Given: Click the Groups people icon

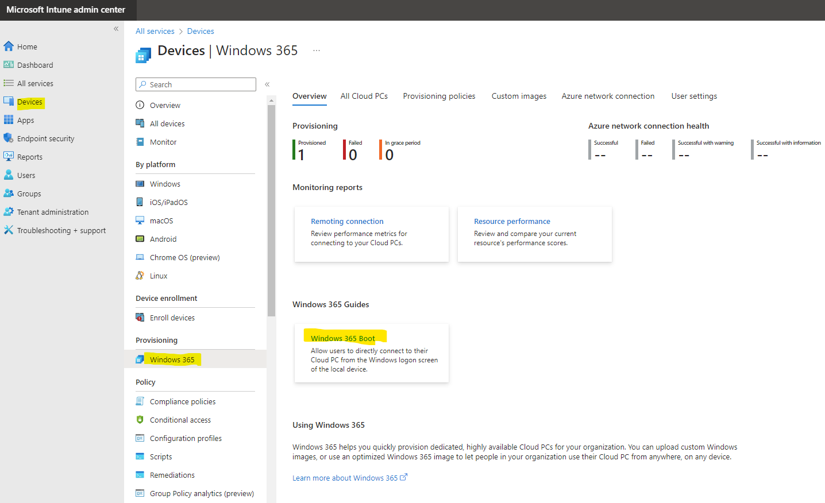Looking at the screenshot, I should pyautogui.click(x=9, y=194).
